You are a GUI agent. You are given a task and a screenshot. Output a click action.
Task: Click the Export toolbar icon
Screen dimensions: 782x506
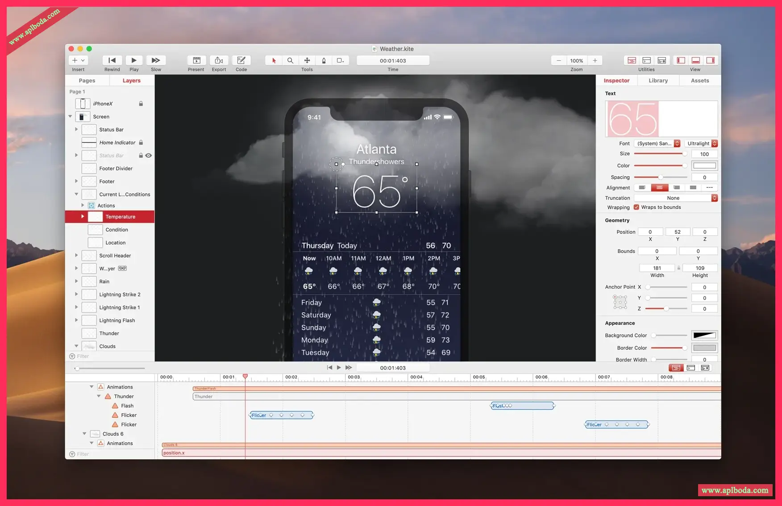[219, 60]
